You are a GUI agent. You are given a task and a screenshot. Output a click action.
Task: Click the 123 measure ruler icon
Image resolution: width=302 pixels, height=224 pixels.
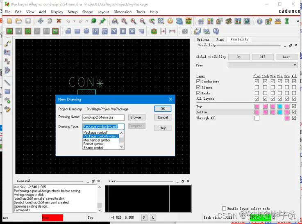tap(278, 21)
